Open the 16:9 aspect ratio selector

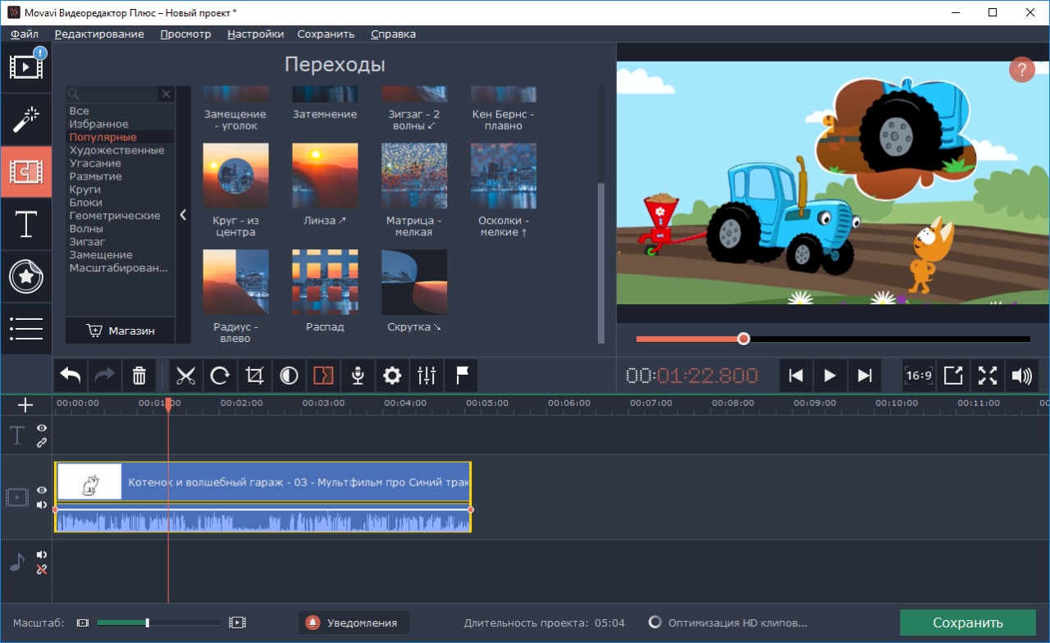(x=918, y=376)
